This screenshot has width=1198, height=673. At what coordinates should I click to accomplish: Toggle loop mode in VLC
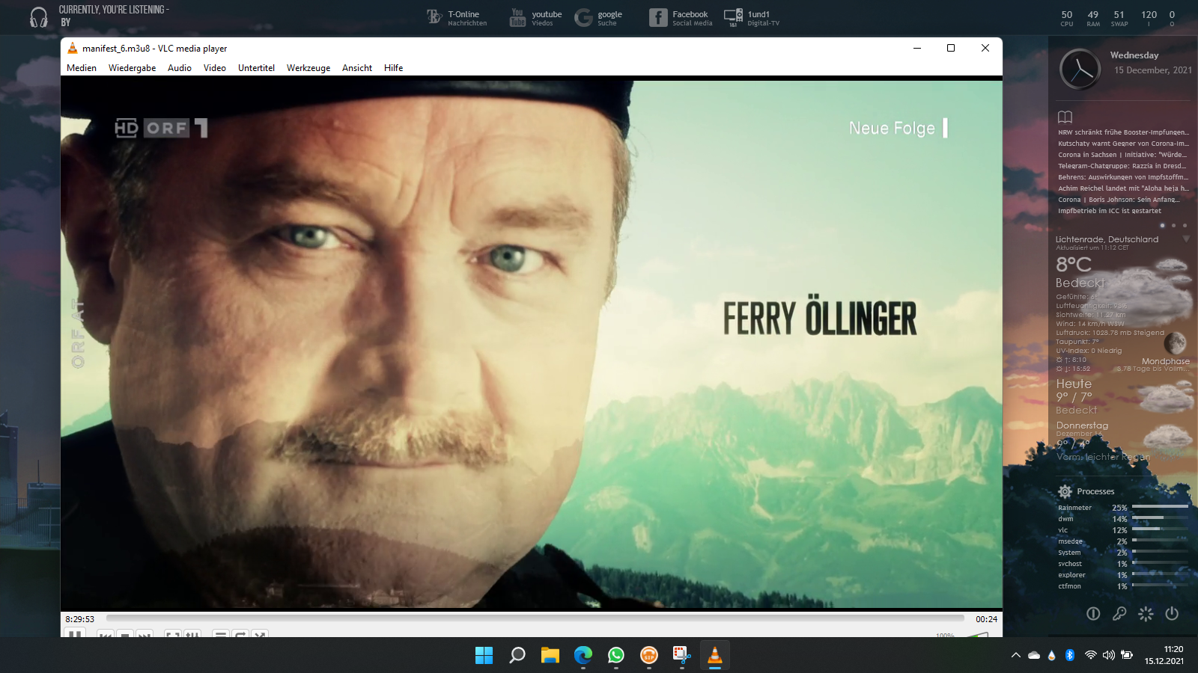coord(240,634)
